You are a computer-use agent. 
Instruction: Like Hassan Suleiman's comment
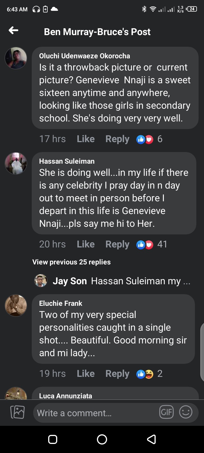86,244
